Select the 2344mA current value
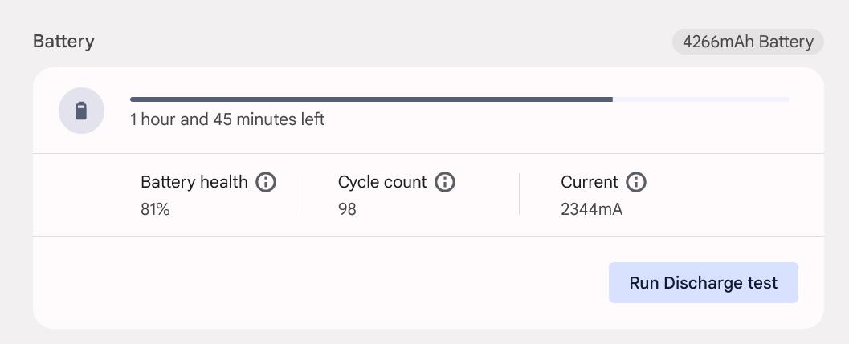The height and width of the screenshot is (344, 849). pyautogui.click(x=592, y=209)
